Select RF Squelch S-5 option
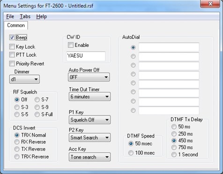Image resolution: width=223 pixels, height=174 pixels. pos(17,115)
